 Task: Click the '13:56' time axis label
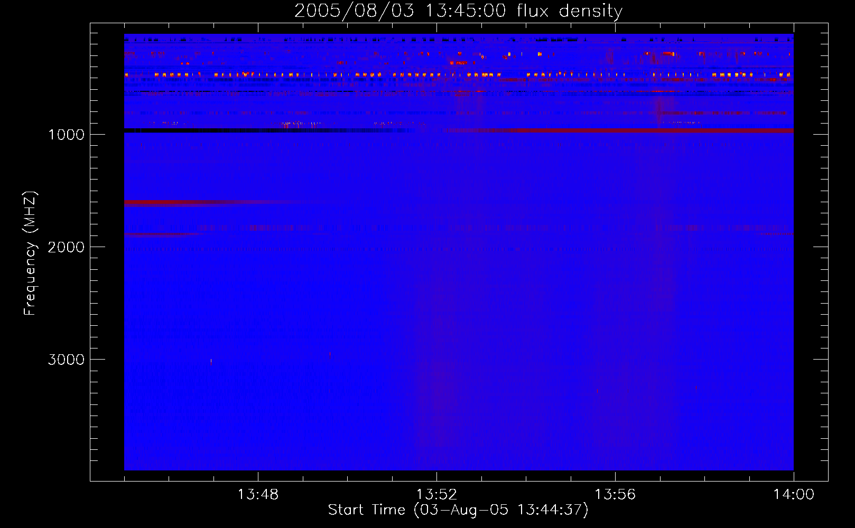[615, 495]
